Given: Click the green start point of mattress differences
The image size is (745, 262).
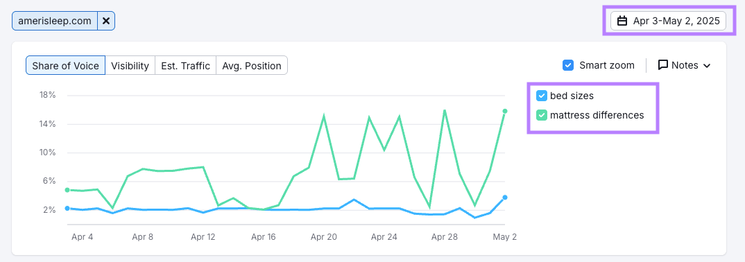Looking at the screenshot, I should 67,190.
